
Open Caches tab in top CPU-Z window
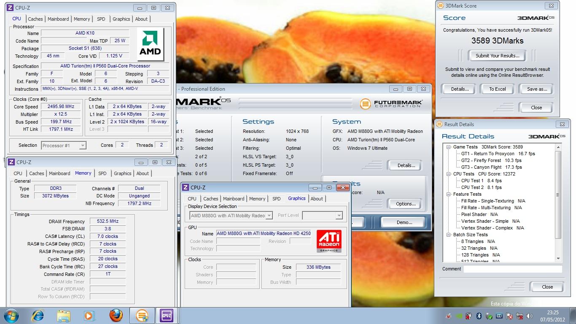(35, 19)
